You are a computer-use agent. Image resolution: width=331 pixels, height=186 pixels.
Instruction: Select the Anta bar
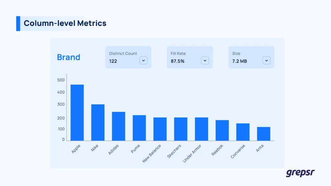(263, 134)
